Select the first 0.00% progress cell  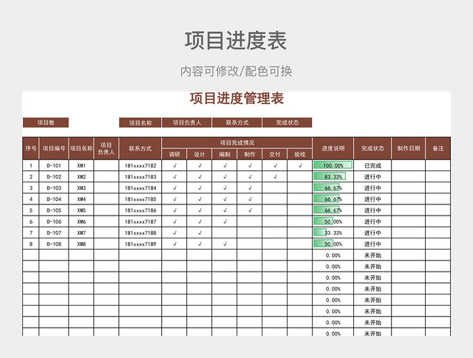333,255
